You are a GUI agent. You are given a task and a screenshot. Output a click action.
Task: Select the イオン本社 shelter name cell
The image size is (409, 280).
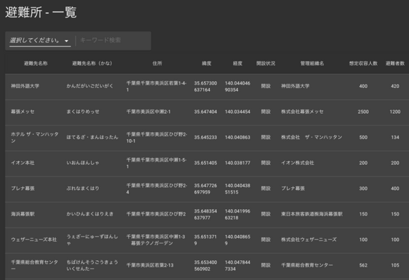pyautogui.click(x=23, y=163)
